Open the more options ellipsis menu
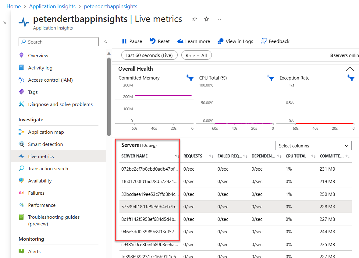The image size is (359, 258). pyautogui.click(x=219, y=19)
